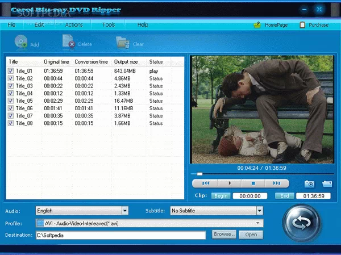This screenshot has width=341, height=255.
Task: Open the Help menu
Action: click(x=143, y=25)
